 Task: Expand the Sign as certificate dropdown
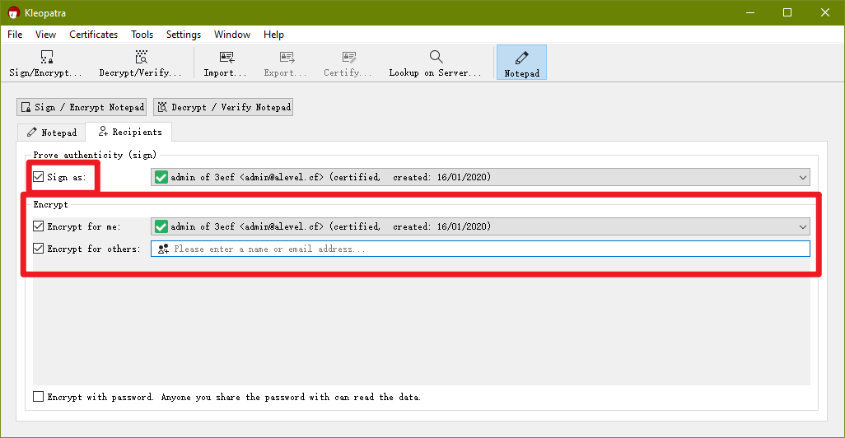click(x=803, y=177)
